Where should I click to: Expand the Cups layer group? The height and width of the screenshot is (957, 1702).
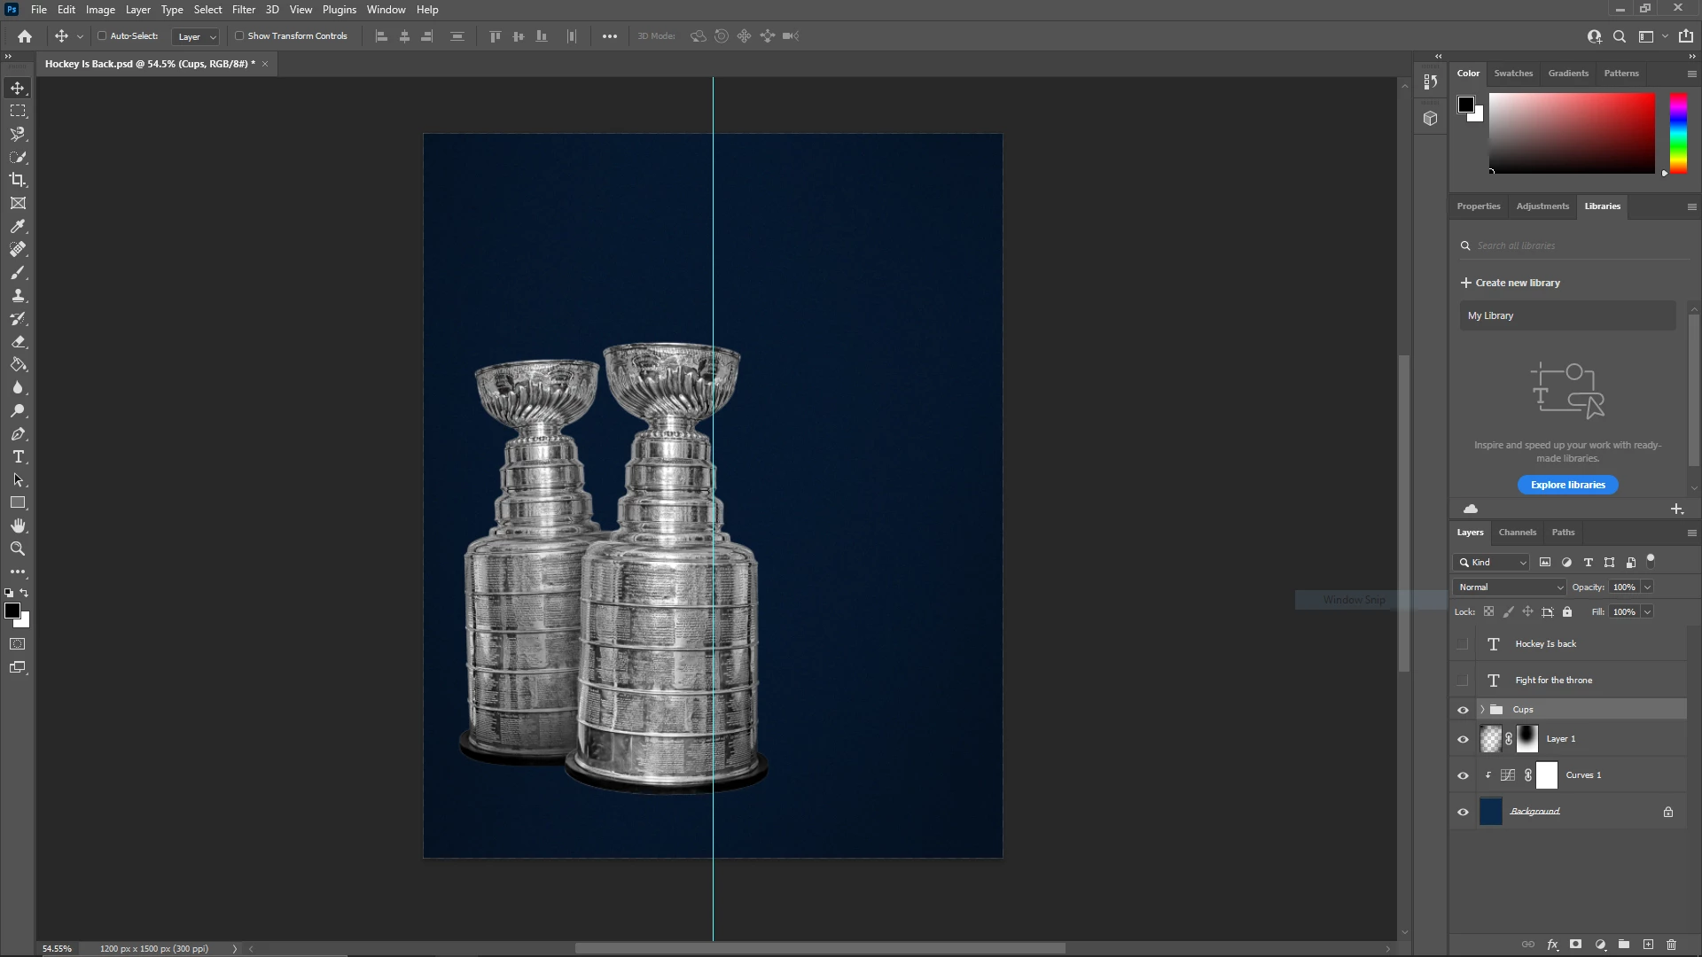click(x=1482, y=710)
